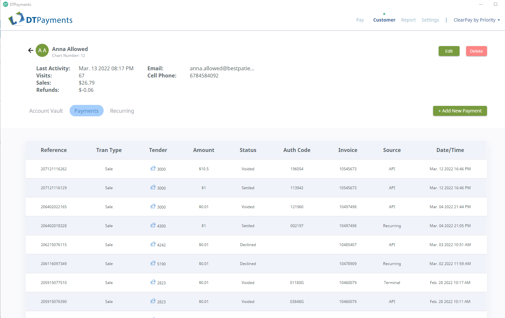This screenshot has width=505, height=318.
Task: Click invoice number 10478909
Action: (348, 264)
